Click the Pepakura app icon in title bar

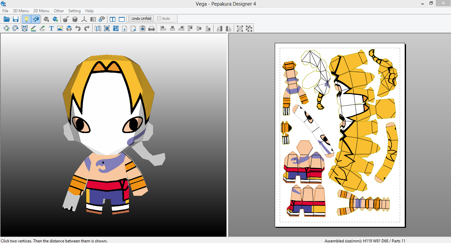click(4, 4)
